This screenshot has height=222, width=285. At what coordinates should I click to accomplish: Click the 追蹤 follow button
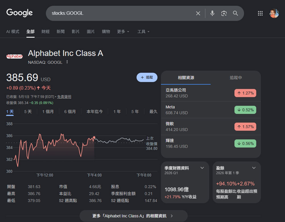147,77
